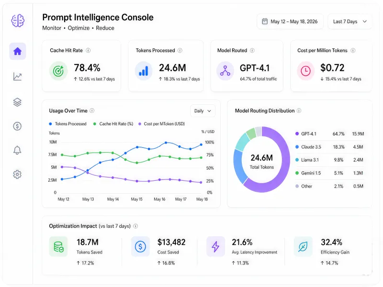Screen dimensions: 383x287
Task: Show info for Cache Hit Rate
Action: click(88, 50)
